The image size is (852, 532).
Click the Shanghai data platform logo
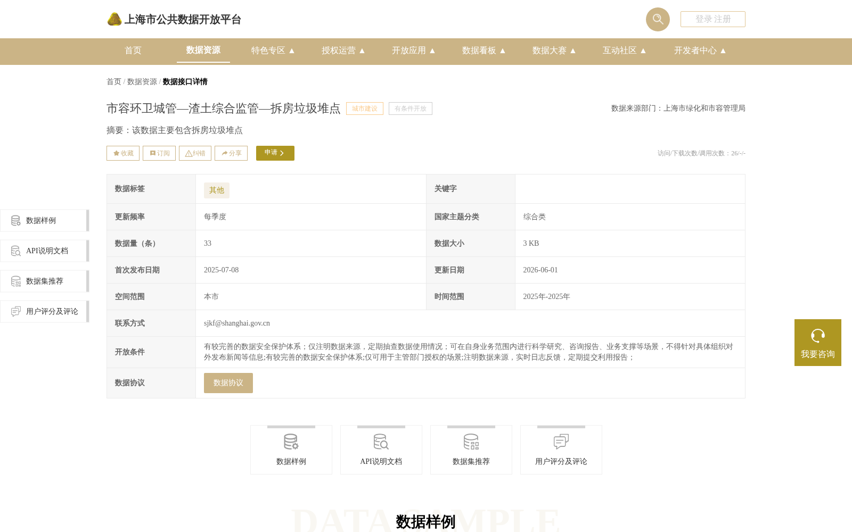pos(114,19)
